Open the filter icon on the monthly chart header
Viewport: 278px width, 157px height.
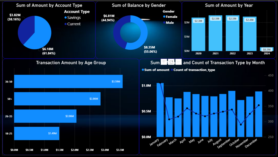(164, 62)
